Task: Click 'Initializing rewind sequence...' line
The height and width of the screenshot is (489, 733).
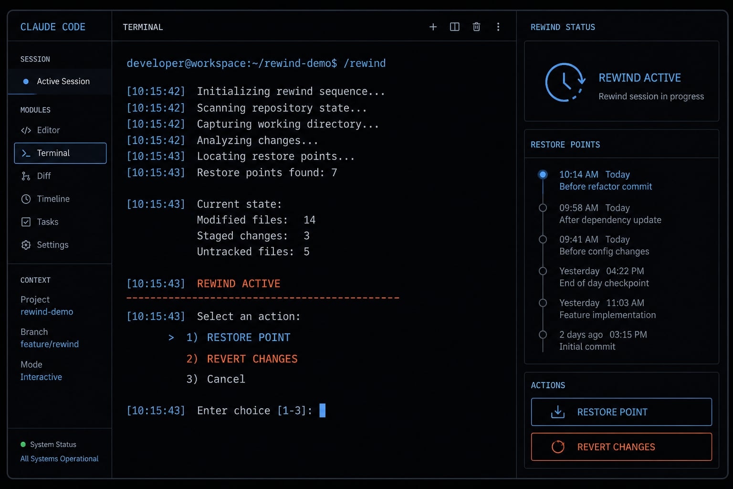Action: [255, 91]
